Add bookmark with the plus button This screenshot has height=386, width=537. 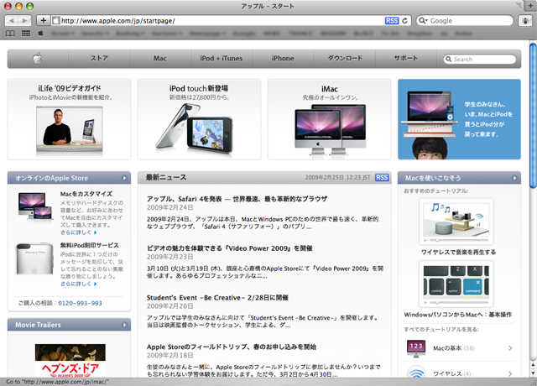(x=43, y=20)
